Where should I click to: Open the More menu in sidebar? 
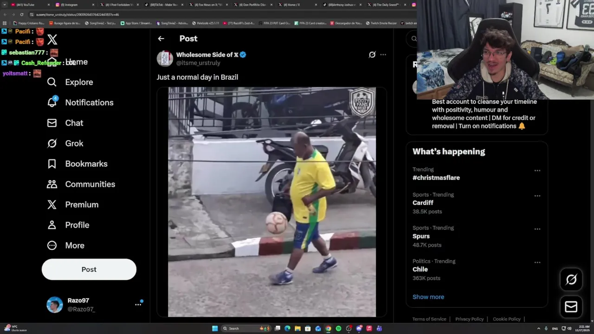point(65,245)
